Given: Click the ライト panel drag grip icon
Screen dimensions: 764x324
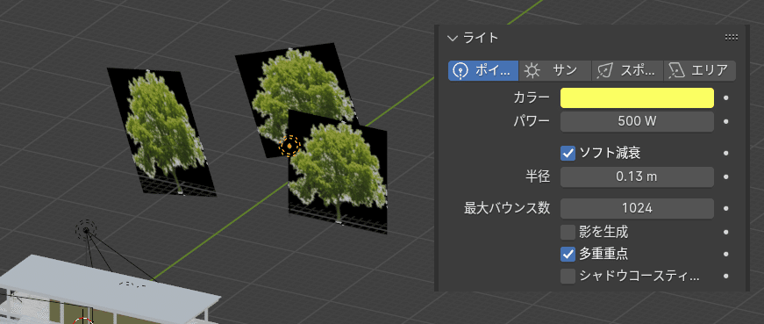Looking at the screenshot, I should tap(732, 38).
